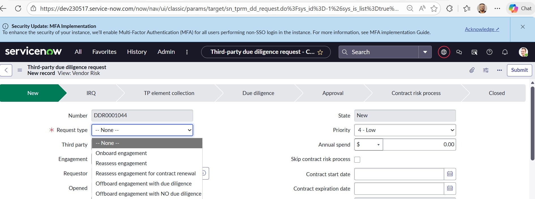Screen dimensions: 535x199
Task: Select the IRQ stage
Action: point(91,93)
